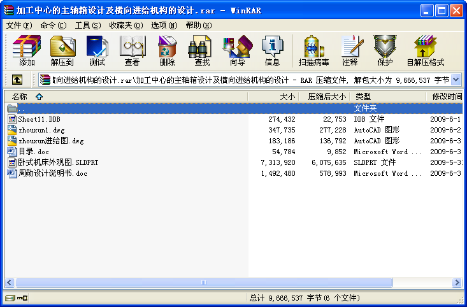The height and width of the screenshot is (307, 467).
Task: Go up one folder level button
Action: [x=17, y=80]
